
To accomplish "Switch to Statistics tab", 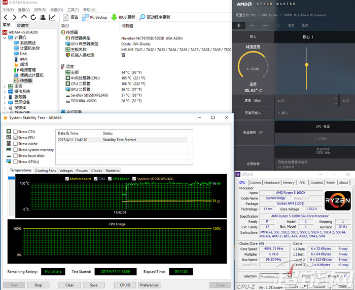I will point(113,171).
